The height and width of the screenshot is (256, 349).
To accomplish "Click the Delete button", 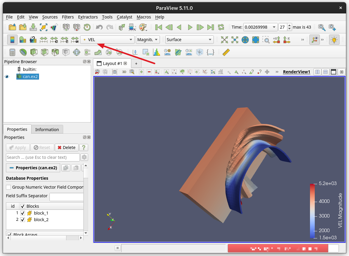I will [x=66, y=148].
